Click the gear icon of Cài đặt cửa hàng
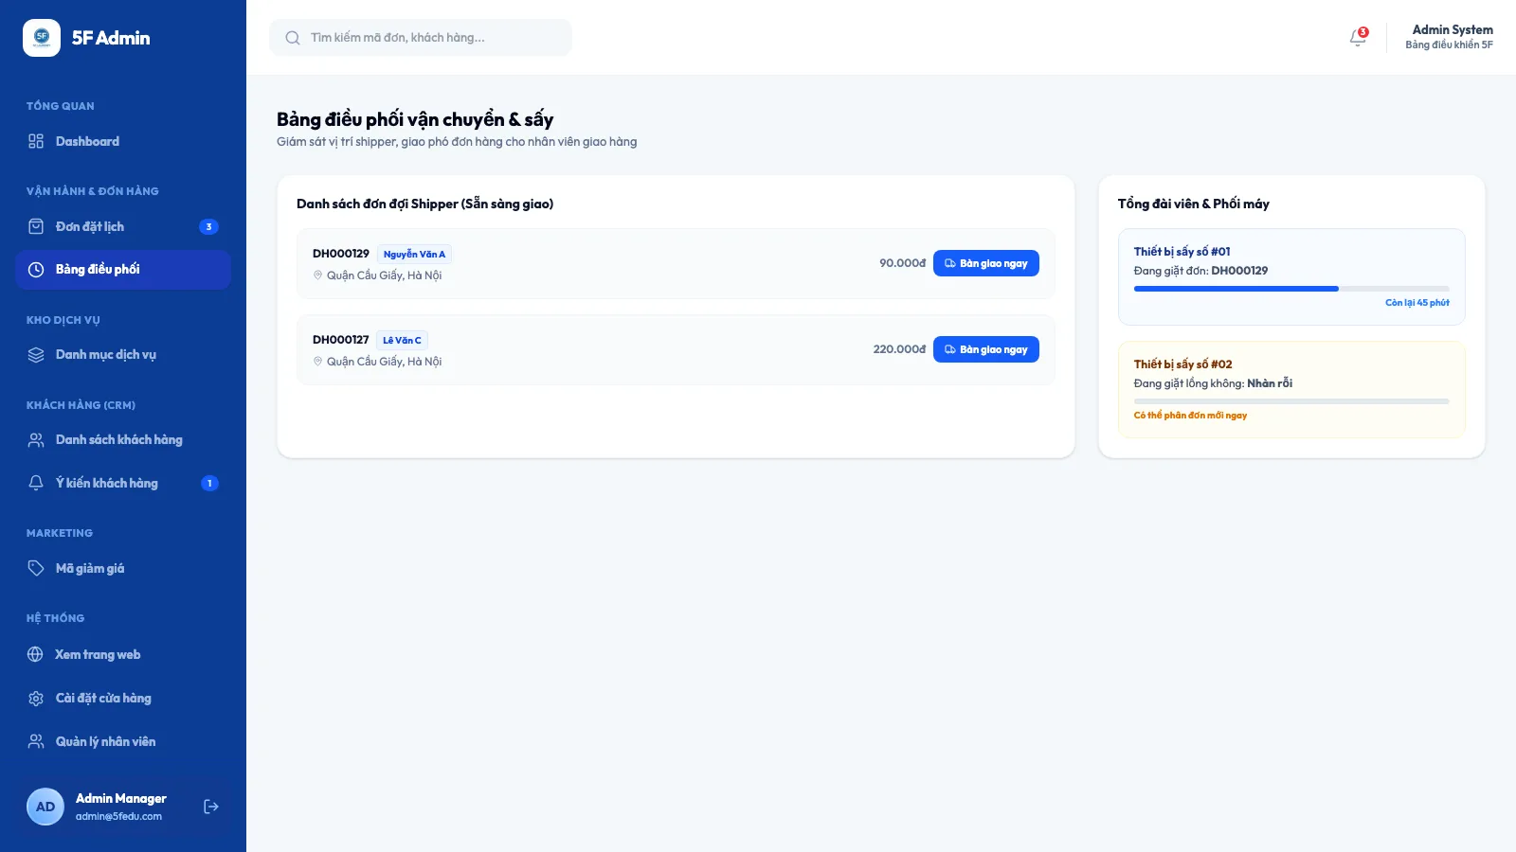The width and height of the screenshot is (1516, 852). pyautogui.click(x=36, y=698)
